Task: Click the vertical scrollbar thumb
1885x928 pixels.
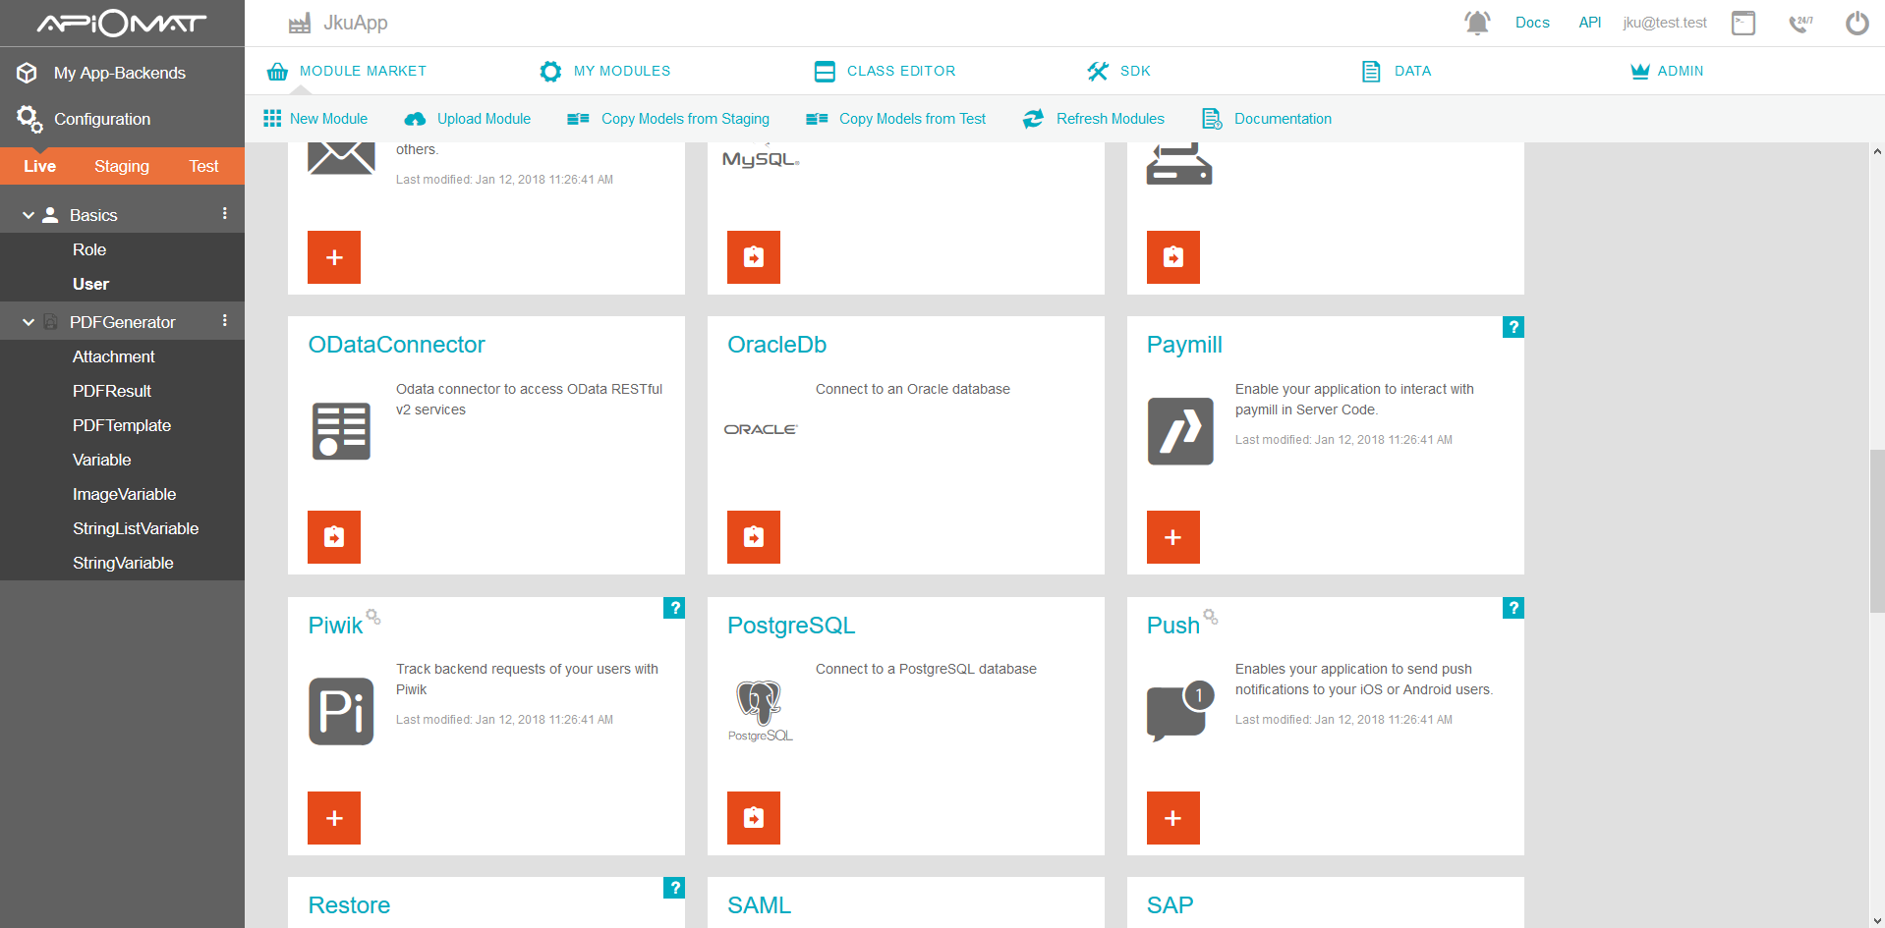Action: [x=1877, y=531]
